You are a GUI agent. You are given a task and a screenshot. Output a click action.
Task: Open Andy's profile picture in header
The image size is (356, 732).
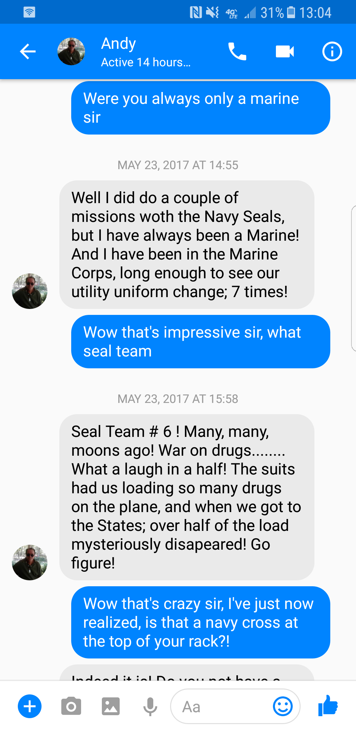click(71, 51)
